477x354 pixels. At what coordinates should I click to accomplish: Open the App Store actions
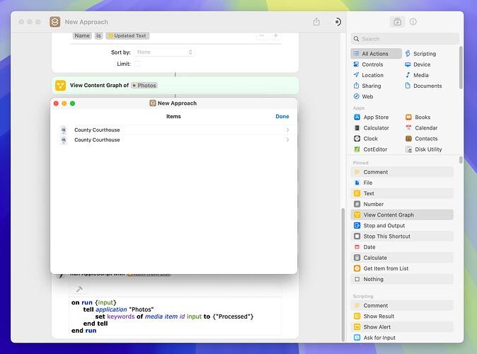(372, 118)
